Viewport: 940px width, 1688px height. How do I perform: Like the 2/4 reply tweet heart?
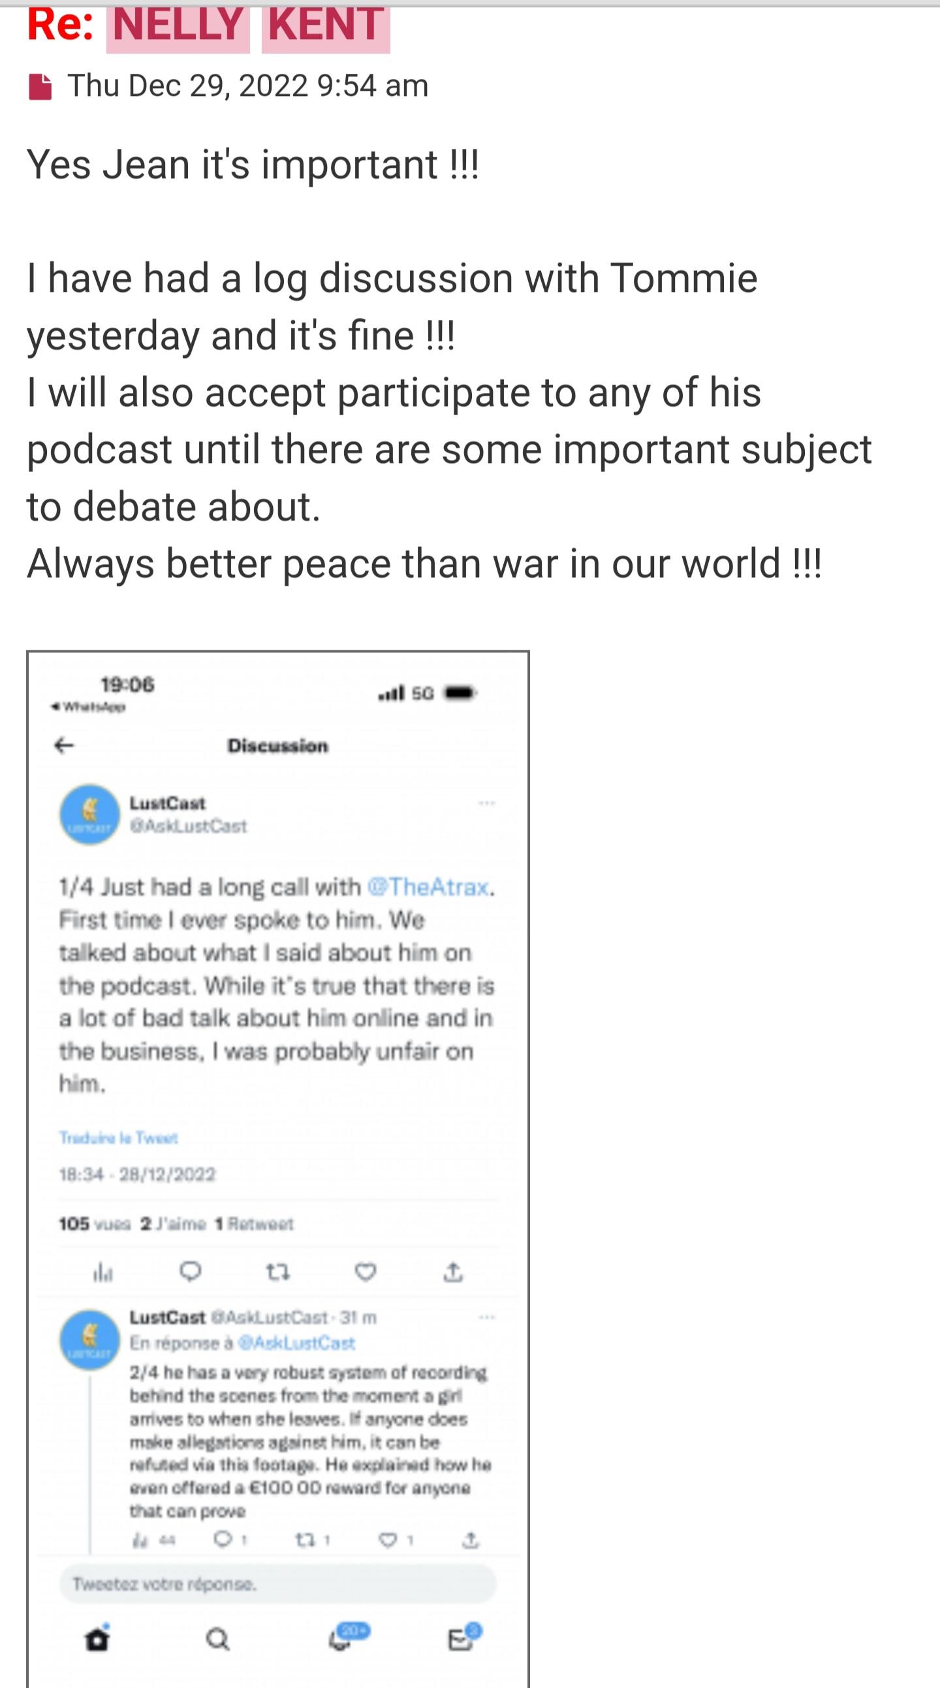click(x=388, y=1539)
